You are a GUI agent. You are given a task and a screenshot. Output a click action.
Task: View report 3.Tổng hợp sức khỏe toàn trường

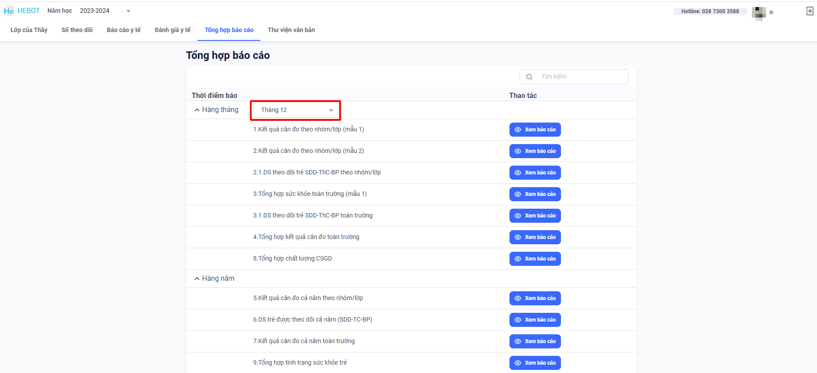[535, 194]
